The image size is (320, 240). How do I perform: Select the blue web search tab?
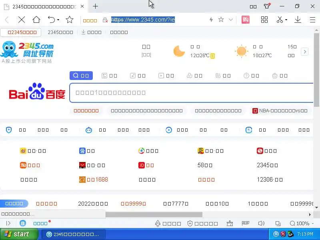[x=81, y=76]
